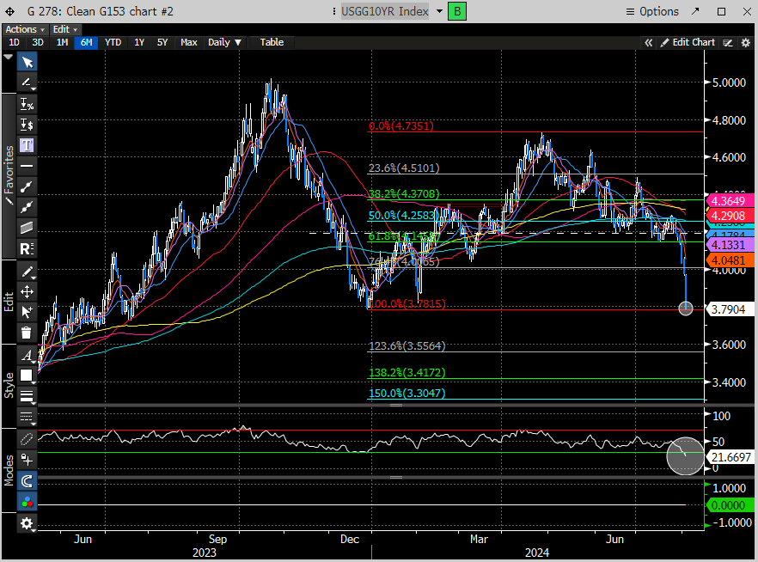Expand the Actions dropdown menu
758x562 pixels.
point(25,29)
